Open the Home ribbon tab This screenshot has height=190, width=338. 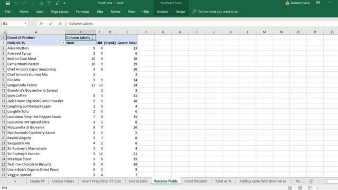click(x=24, y=12)
